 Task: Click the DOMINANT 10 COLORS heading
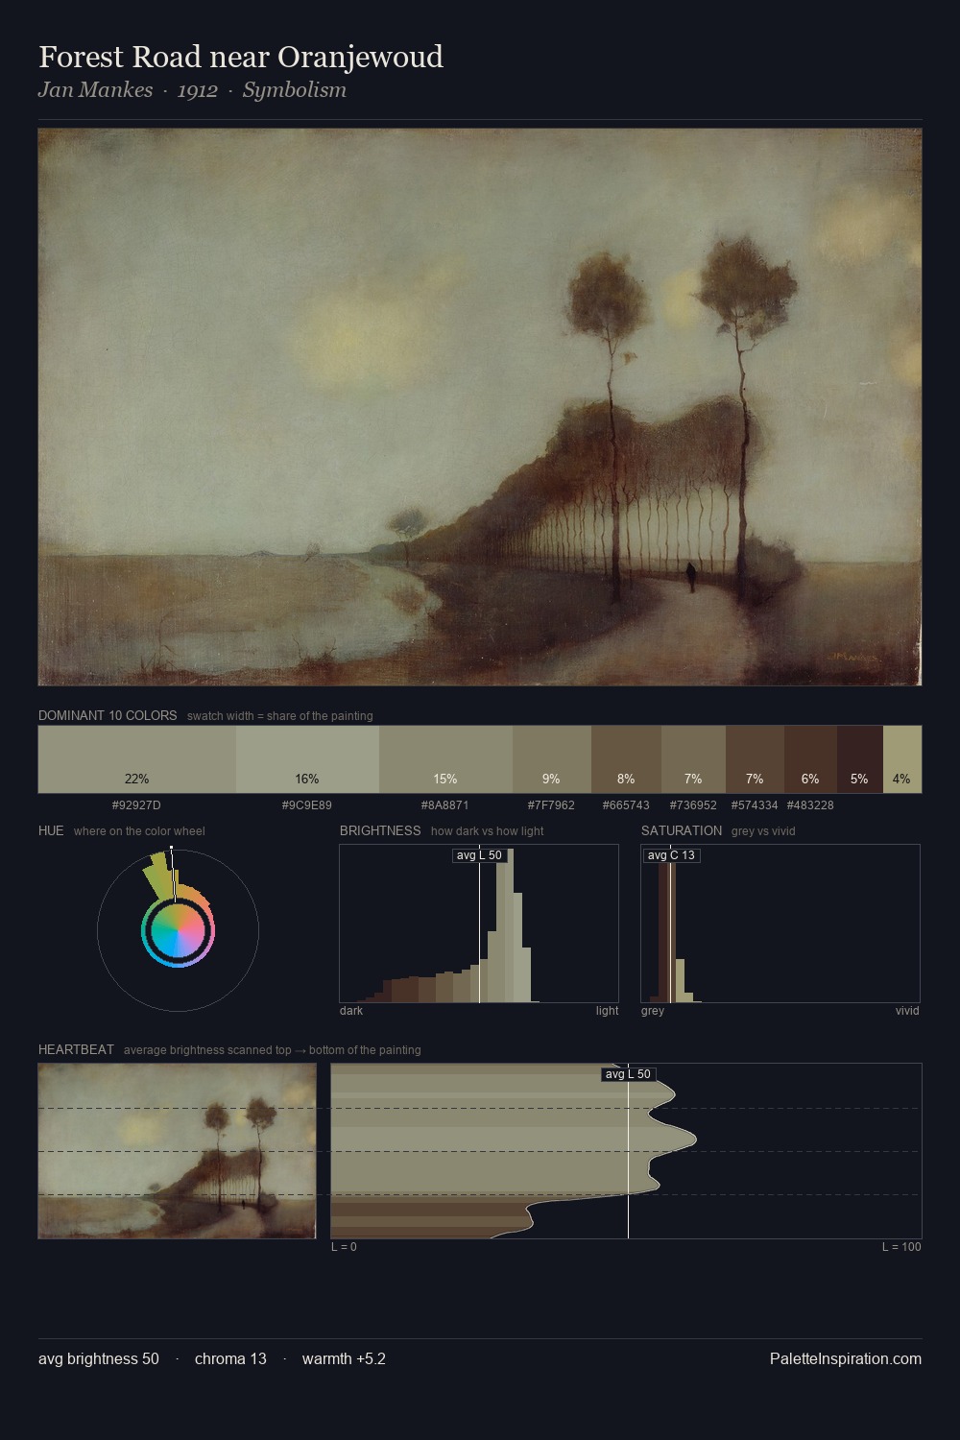(108, 715)
